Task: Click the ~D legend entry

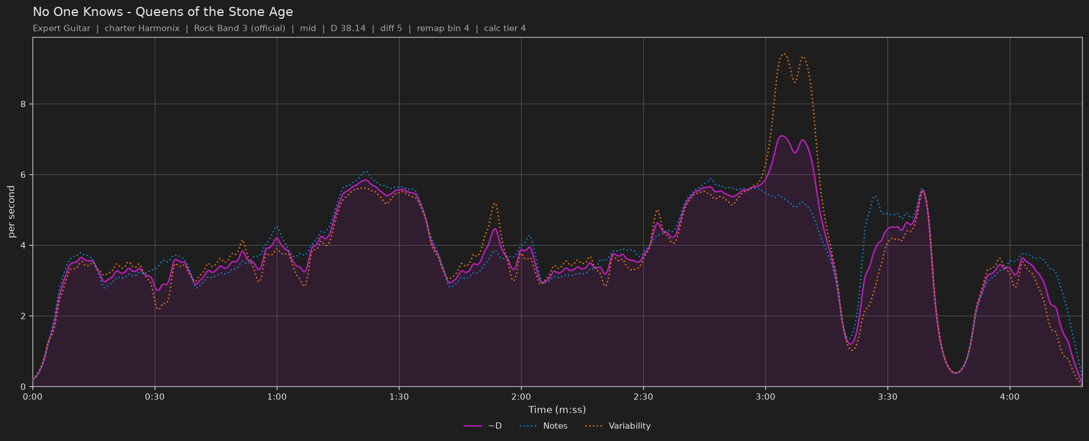Action: (x=483, y=426)
